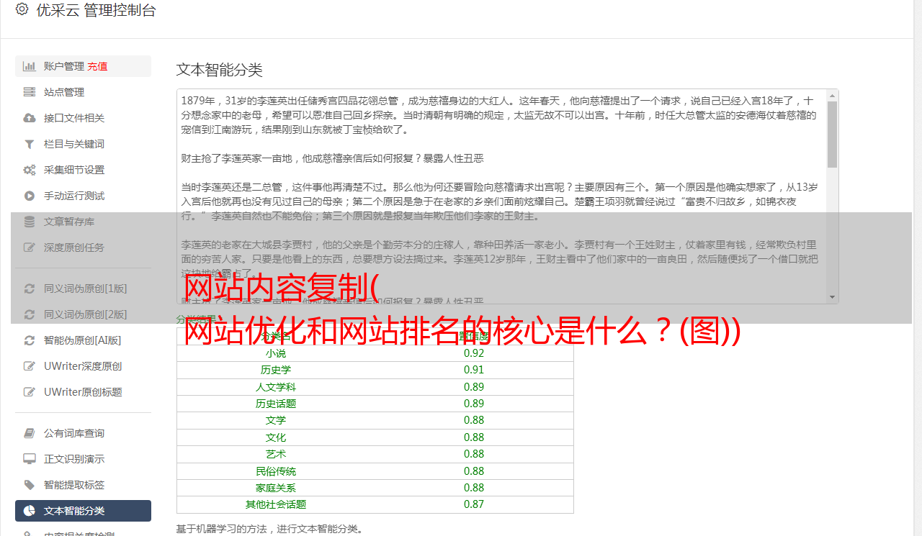Click the 人文学科 category cell
The height and width of the screenshot is (536, 922).
coord(276,387)
